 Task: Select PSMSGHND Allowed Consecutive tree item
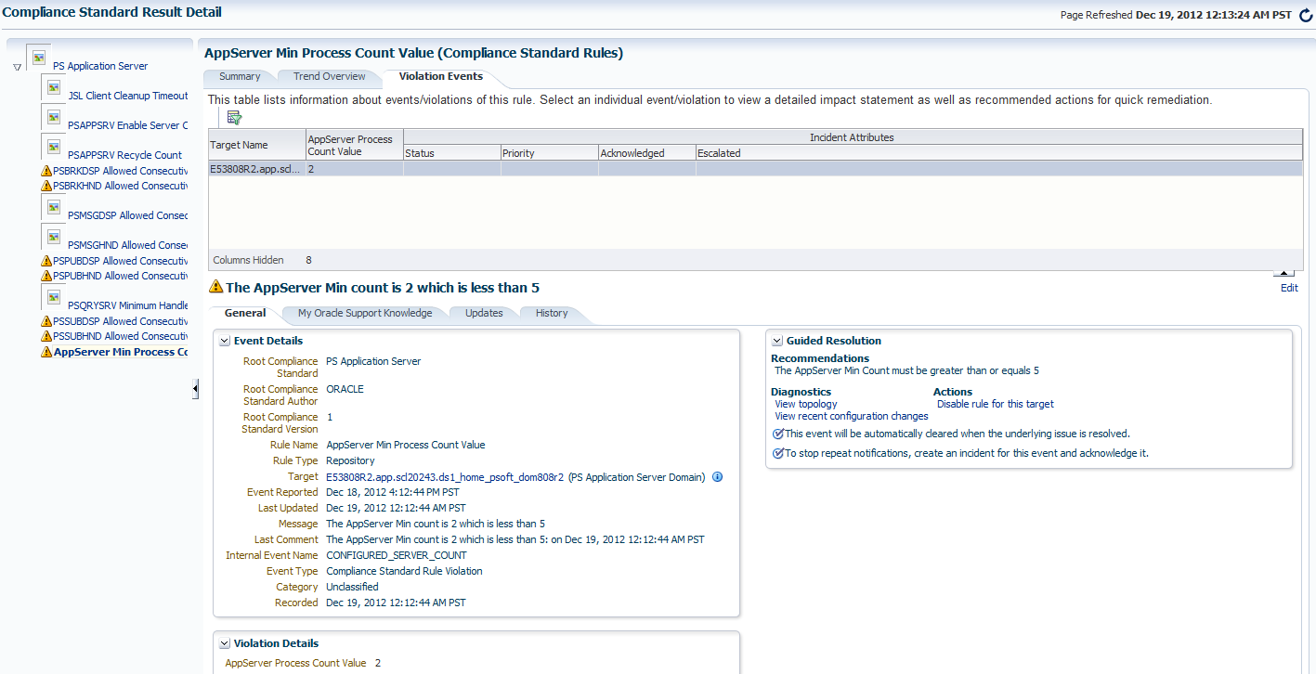(128, 245)
